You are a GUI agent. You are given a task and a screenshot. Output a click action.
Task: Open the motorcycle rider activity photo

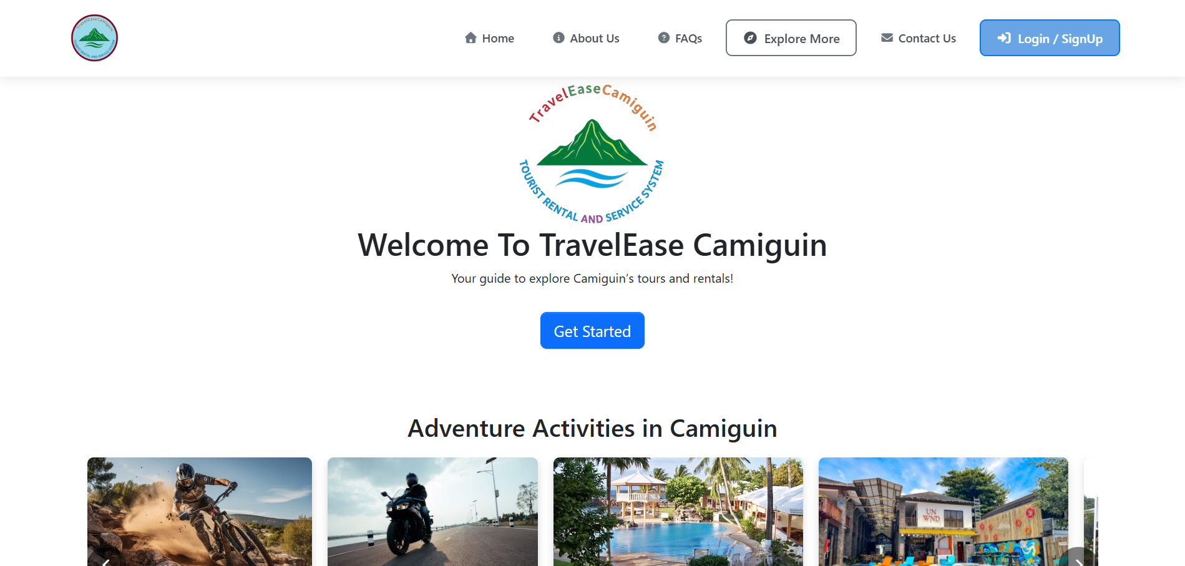(432, 512)
